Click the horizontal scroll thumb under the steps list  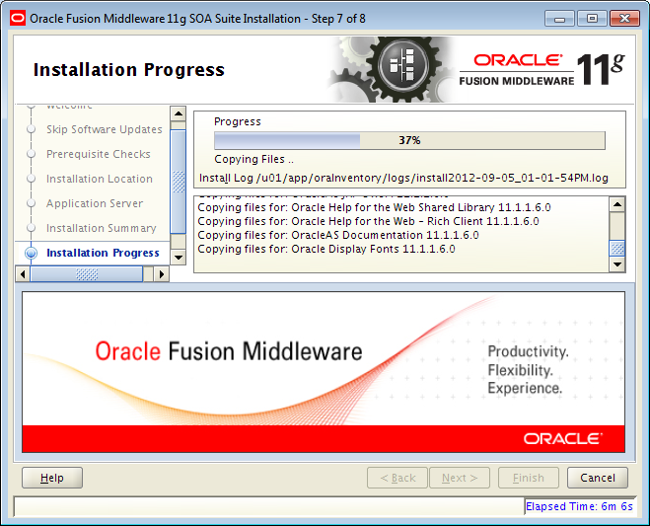click(87, 274)
